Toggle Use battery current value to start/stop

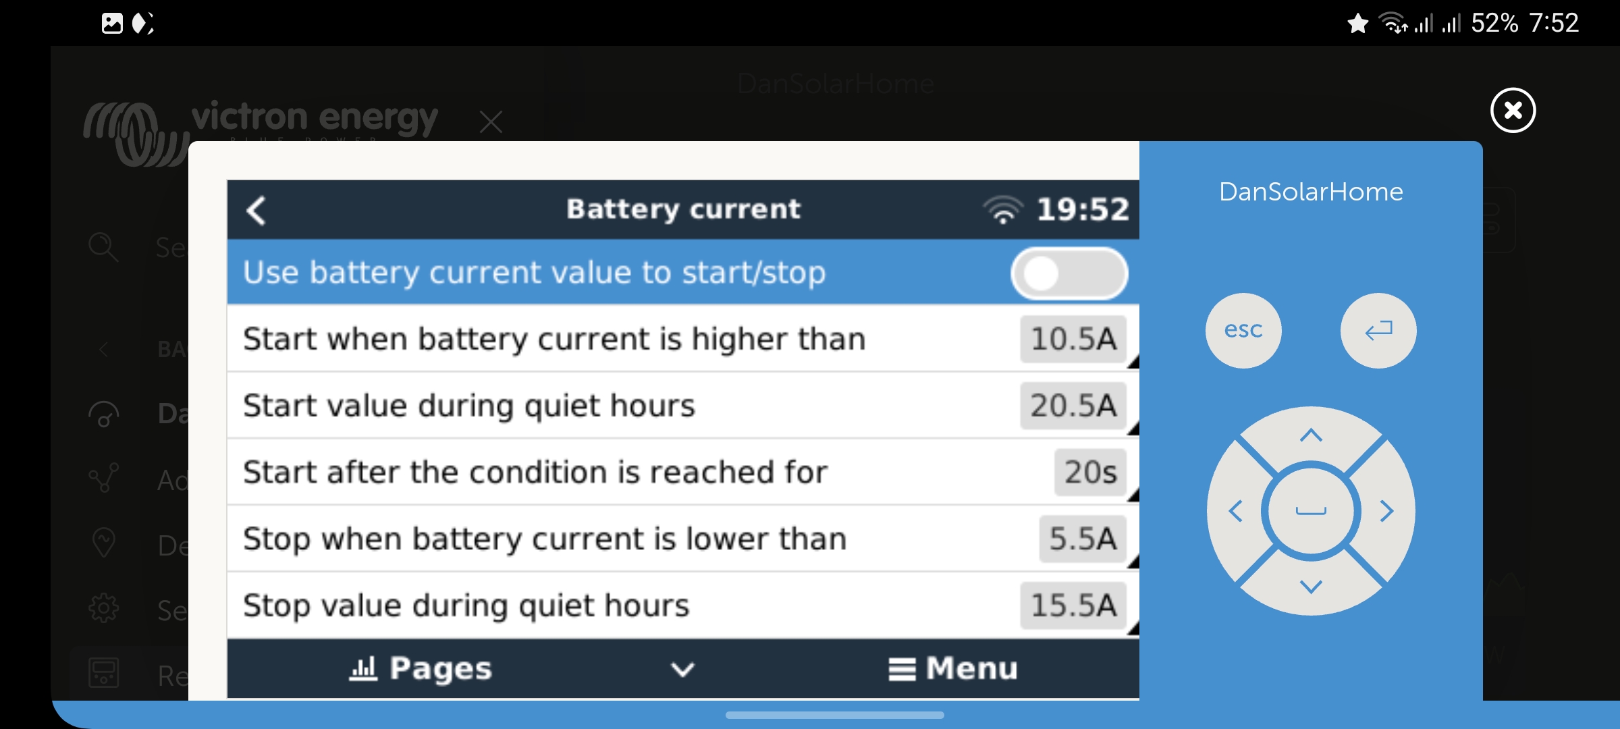1069,273
